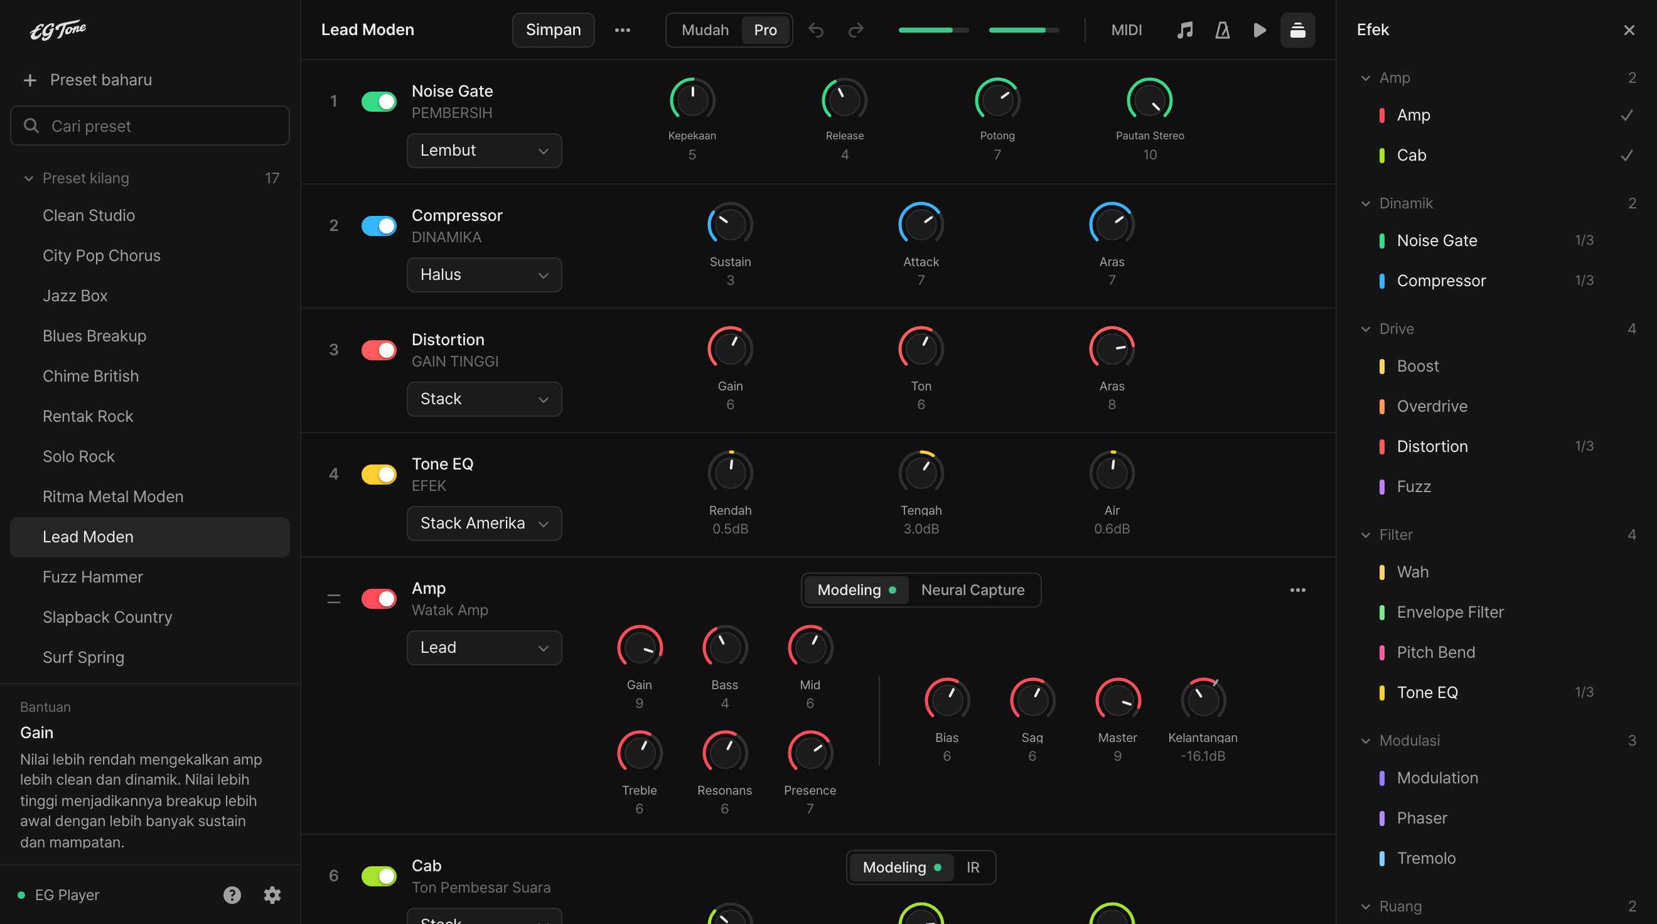This screenshot has width=1657, height=924.
Task: Click the Distortion Gain knob
Action: (730, 349)
